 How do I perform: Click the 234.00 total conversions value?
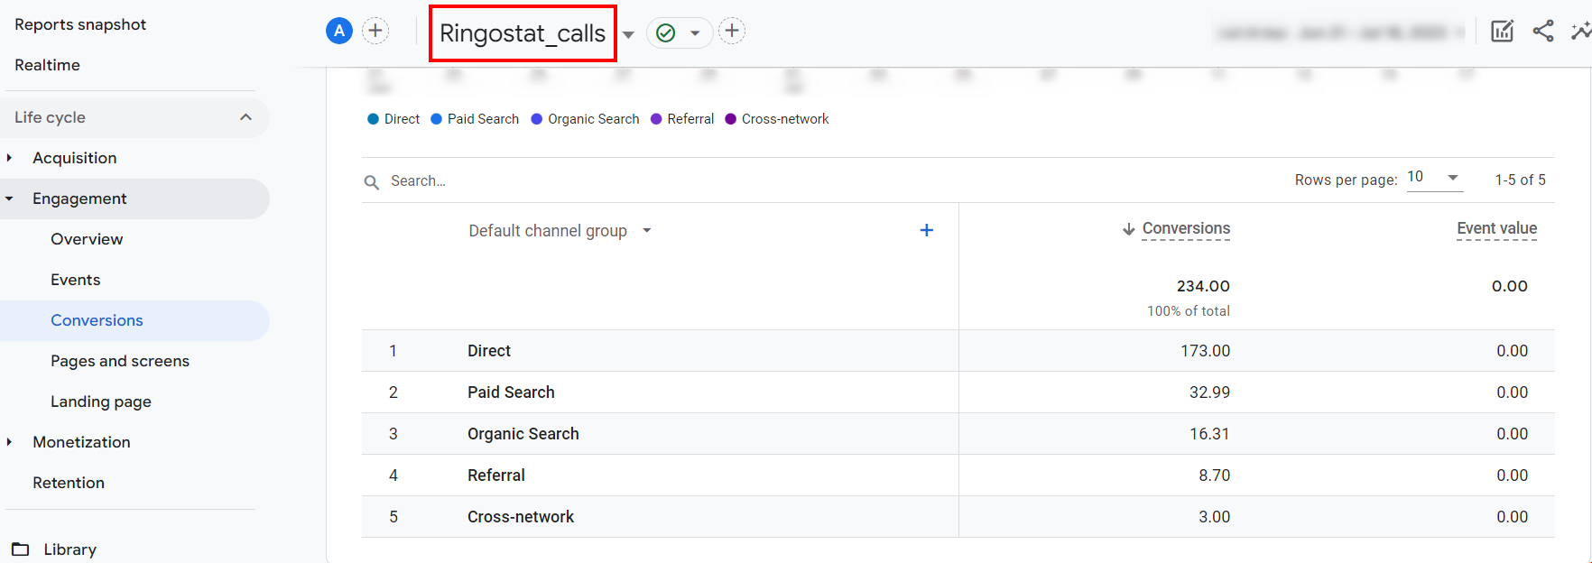[x=1203, y=286]
